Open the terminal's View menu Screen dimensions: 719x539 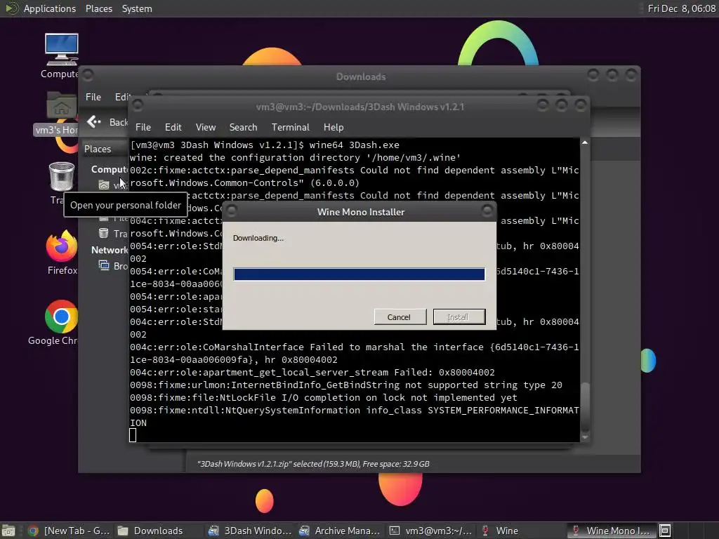click(x=206, y=127)
